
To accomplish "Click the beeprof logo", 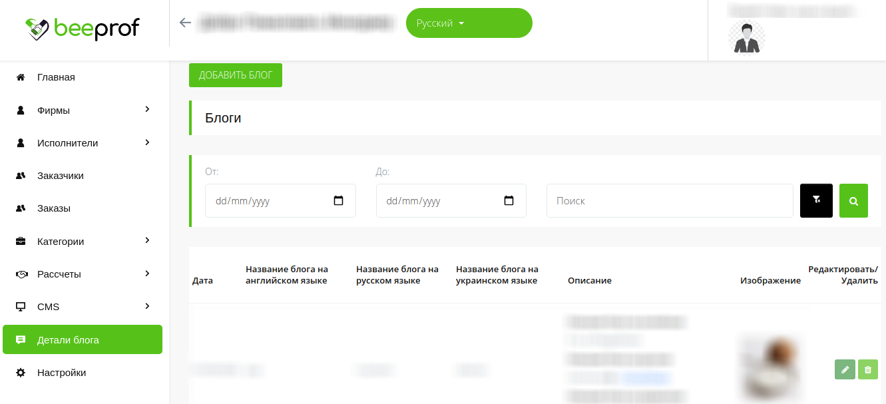I will pyautogui.click(x=83, y=29).
